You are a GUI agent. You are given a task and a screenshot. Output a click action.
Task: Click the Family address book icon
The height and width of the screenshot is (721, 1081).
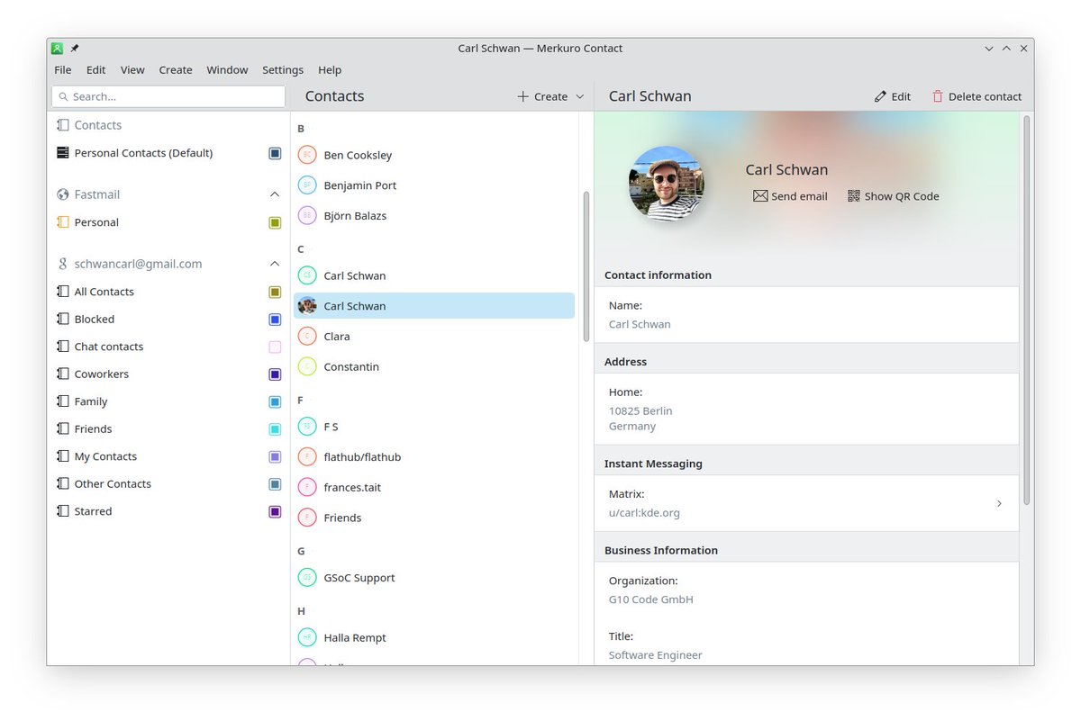pos(62,401)
